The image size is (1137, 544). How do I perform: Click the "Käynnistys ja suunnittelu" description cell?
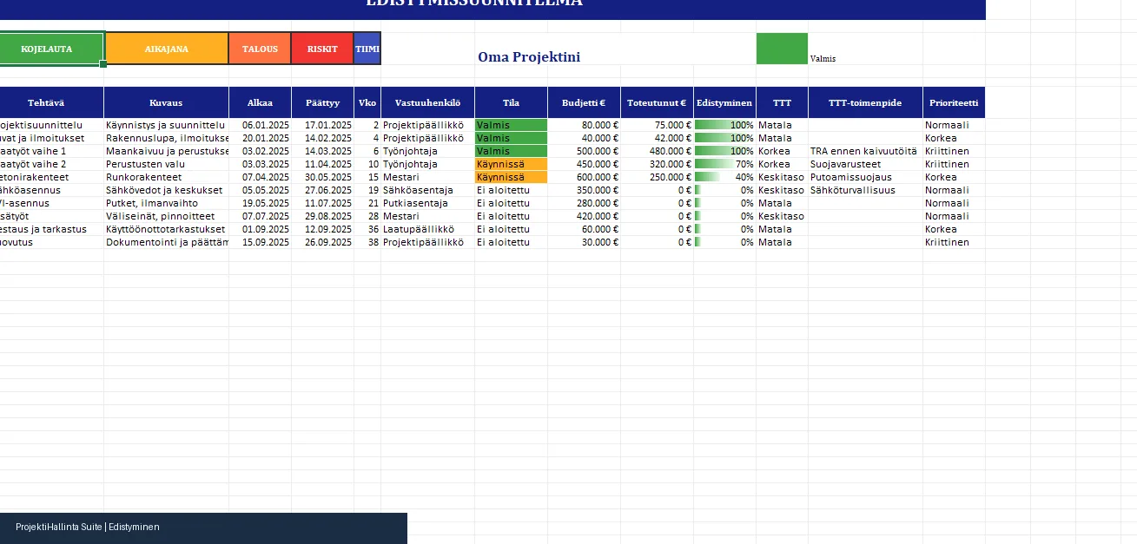(166, 125)
